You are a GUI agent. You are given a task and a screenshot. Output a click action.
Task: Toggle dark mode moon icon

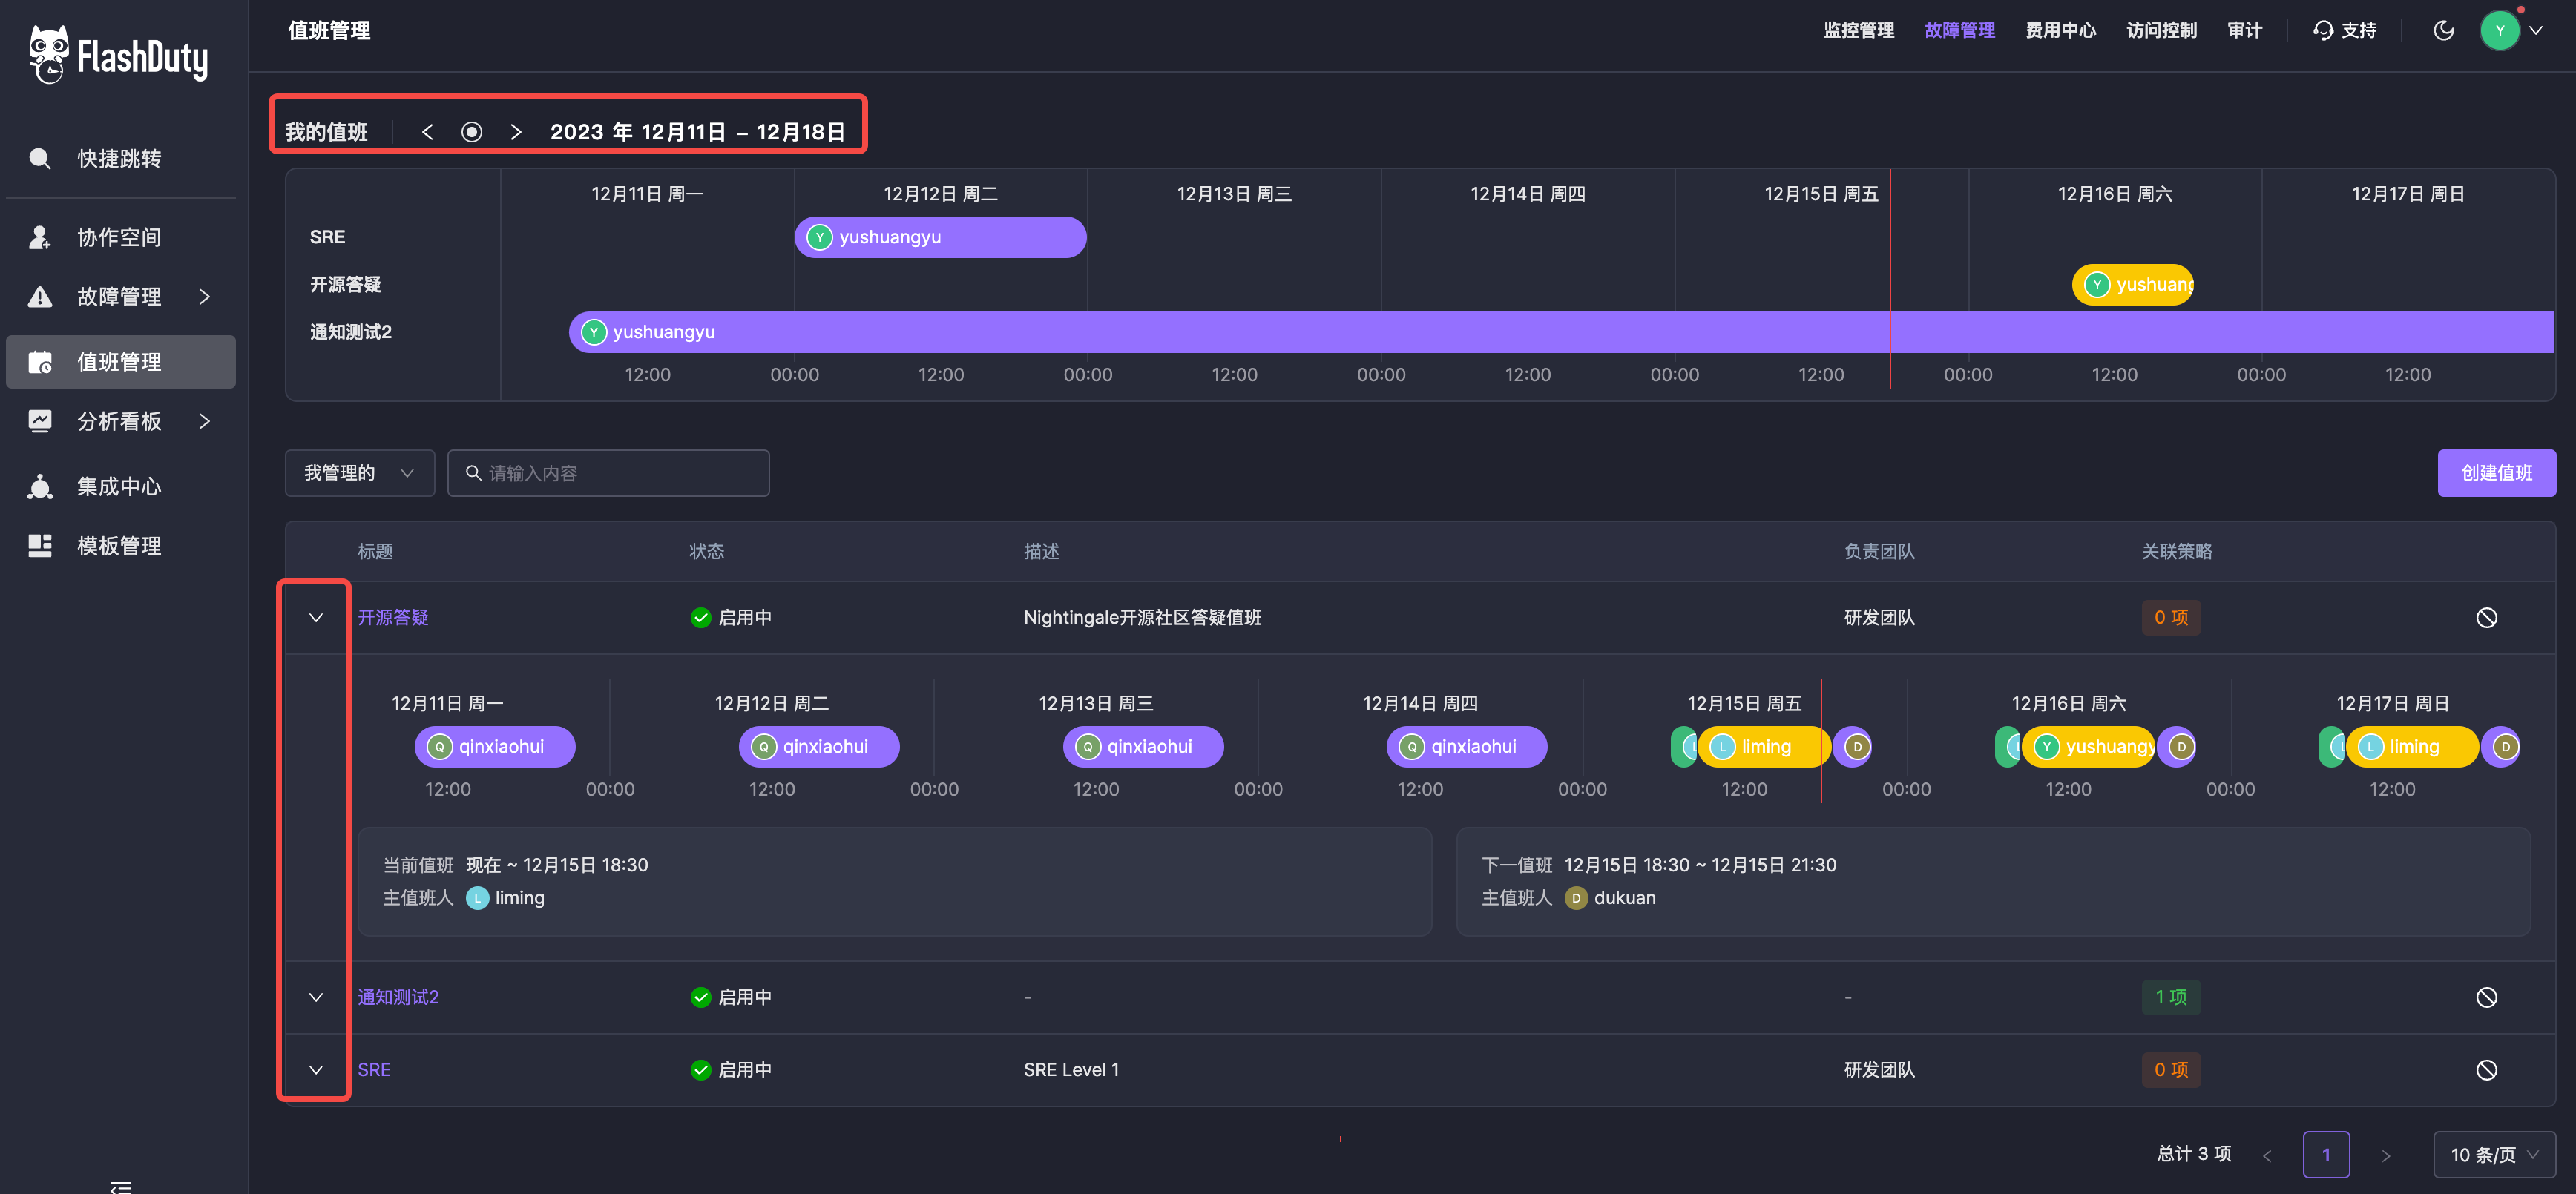(2443, 30)
